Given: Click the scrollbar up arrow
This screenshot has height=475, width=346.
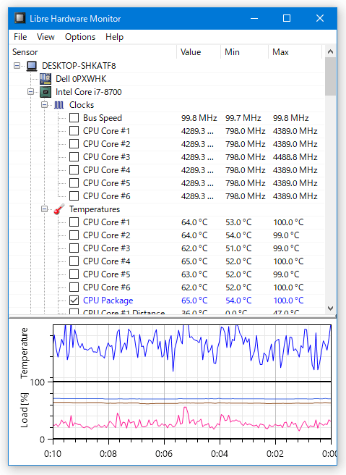Looking at the screenshot, I should (x=330, y=51).
